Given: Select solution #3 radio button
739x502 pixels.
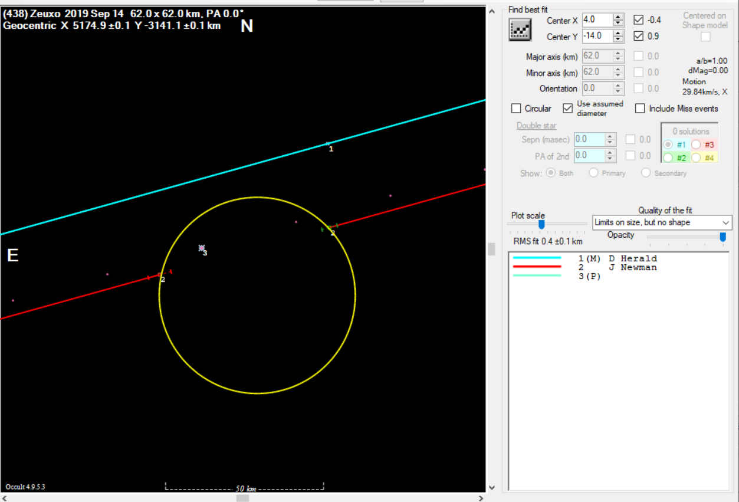Looking at the screenshot, I should [696, 145].
